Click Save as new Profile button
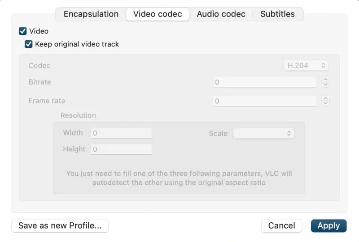The height and width of the screenshot is (242, 359). [60, 225]
